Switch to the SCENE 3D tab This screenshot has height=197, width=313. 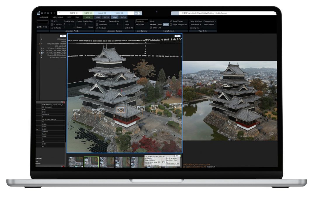click(x=119, y=13)
